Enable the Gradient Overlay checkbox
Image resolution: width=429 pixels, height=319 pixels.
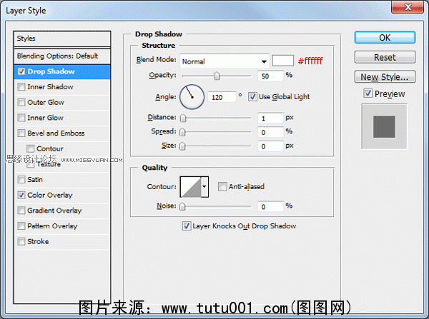(21, 211)
